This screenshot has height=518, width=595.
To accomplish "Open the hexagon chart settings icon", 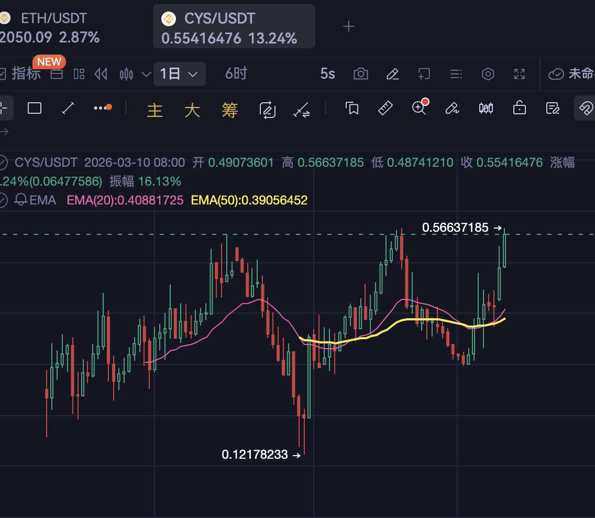I will [488, 74].
